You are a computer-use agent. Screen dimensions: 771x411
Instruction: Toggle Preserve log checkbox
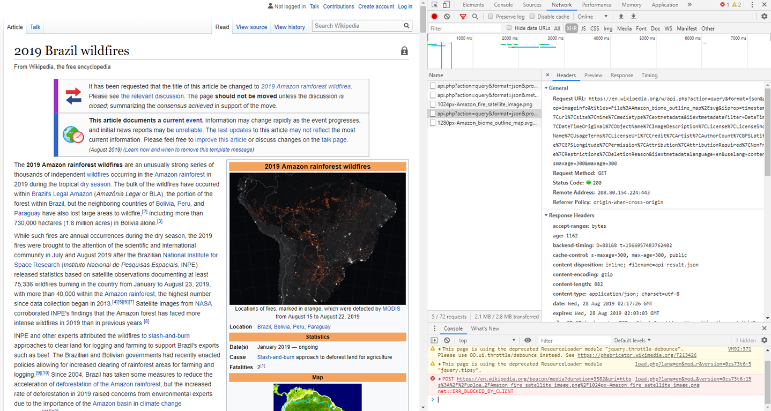(x=491, y=17)
